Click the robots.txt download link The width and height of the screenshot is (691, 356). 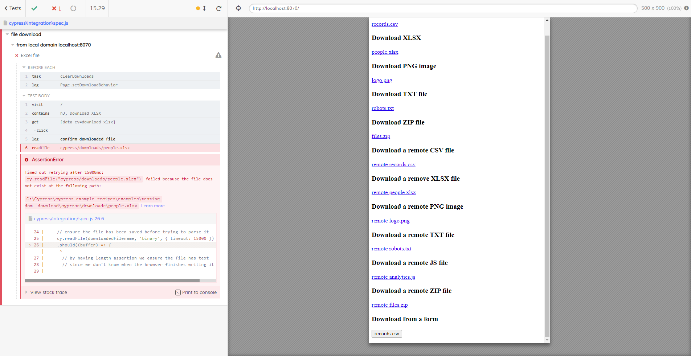[383, 108]
